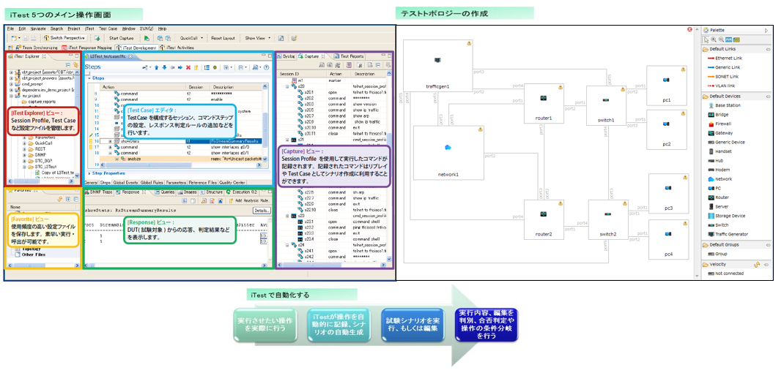Pick the Switch device from palette

click(x=719, y=225)
